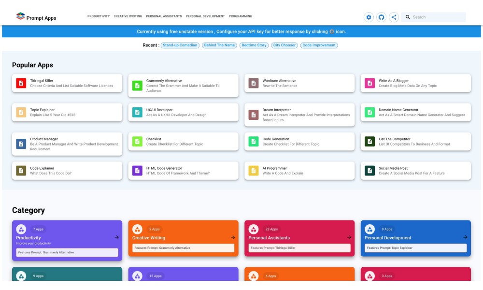Expand the Personal Development category arrow
The width and height of the screenshot is (483, 290).
click(465, 237)
